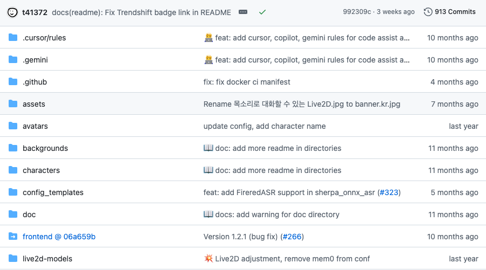The image size is (486, 270).
Task: Open the 'Rename ... to banner.kr.jpg' commit
Action: click(x=302, y=104)
